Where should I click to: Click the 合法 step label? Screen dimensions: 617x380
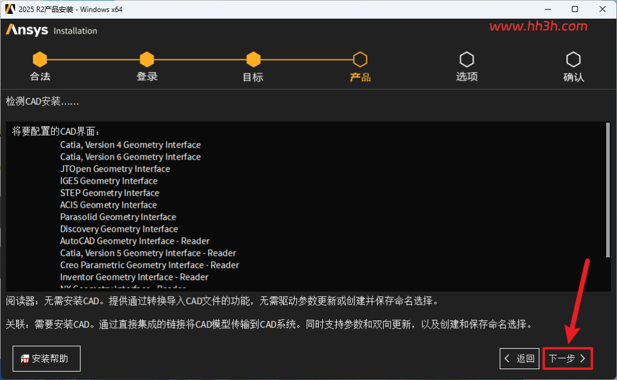tap(40, 76)
